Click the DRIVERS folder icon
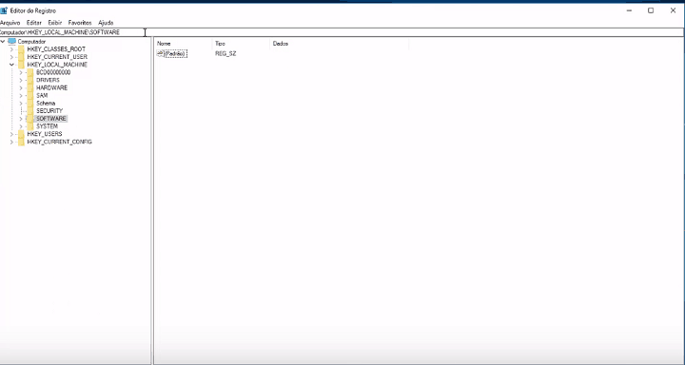This screenshot has height=365, width=685. pyautogui.click(x=30, y=81)
